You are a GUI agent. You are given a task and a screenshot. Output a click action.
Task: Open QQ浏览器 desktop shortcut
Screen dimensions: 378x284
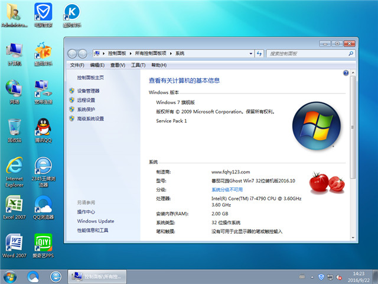pyautogui.click(x=43, y=207)
